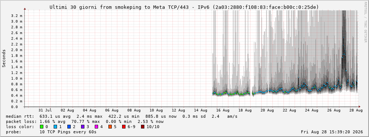The width and height of the screenshot is (369, 137).
Task: Click the graph title text
Action: click(x=184, y=7)
